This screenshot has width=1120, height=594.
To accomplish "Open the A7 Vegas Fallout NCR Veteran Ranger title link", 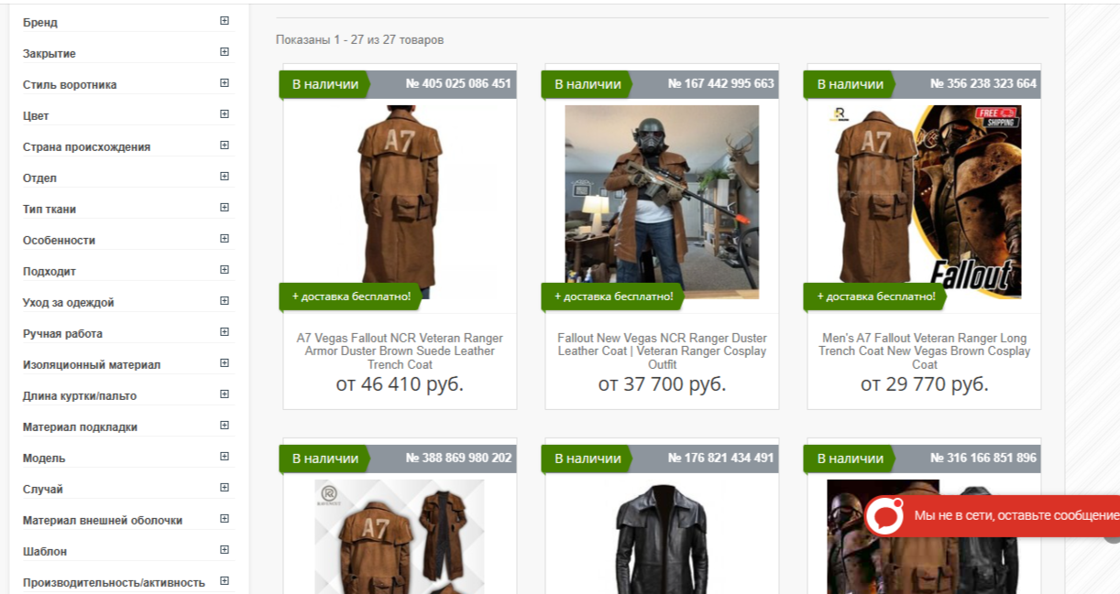I will 400,351.
